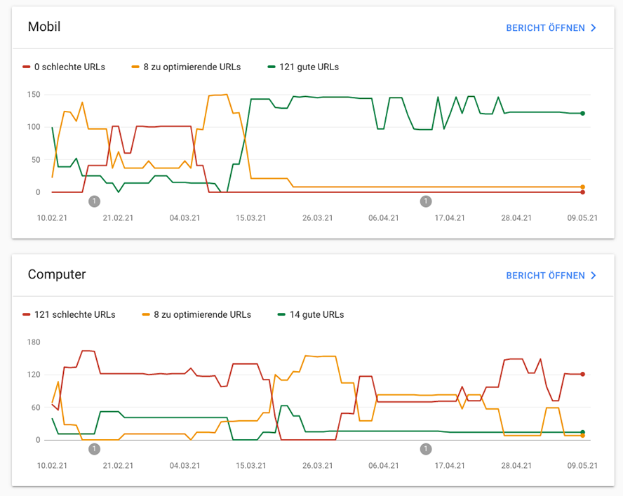The width and height of the screenshot is (623, 496).
Task: Toggle '8 zu optimierende URLs' legend in Computer chart
Action: pos(196,315)
